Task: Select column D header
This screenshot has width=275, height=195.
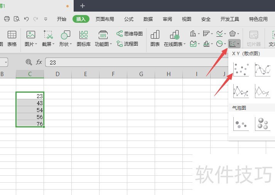Action: [57, 74]
